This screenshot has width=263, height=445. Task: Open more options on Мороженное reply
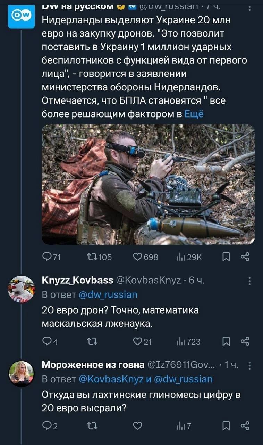coord(249,365)
